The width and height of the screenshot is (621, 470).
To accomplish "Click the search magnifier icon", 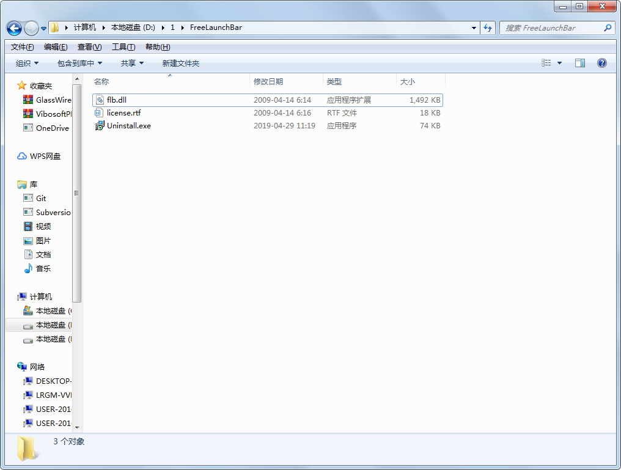I will (608, 28).
